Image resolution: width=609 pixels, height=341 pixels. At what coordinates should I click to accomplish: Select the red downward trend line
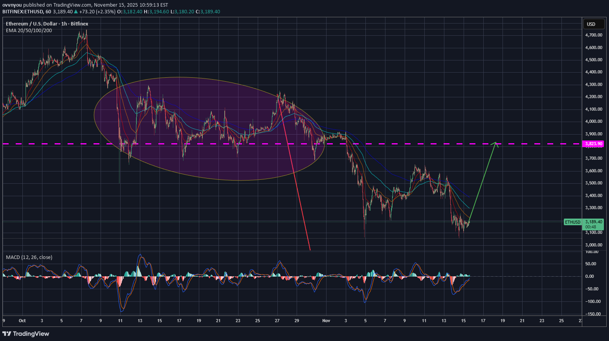[x=295, y=177]
